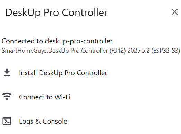Click the SmartHomeGuys vendor name
This screenshot has width=181, height=134.
(x=25, y=51)
